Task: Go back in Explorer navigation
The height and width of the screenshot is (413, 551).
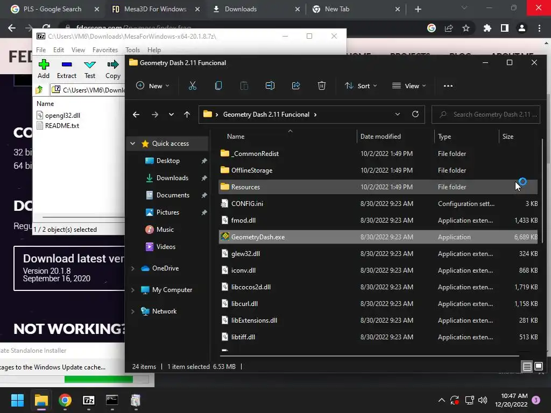Action: pyautogui.click(x=136, y=115)
